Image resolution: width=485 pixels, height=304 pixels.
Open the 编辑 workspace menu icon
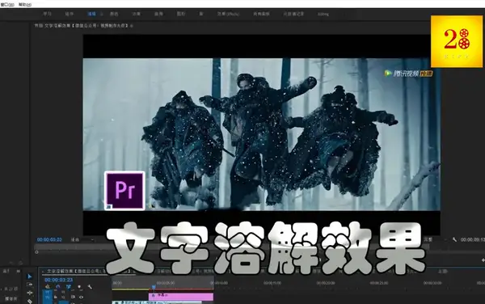(102, 14)
